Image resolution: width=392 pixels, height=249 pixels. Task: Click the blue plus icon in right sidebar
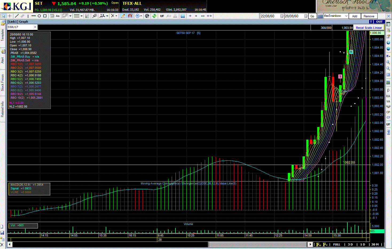(x=388, y=43)
